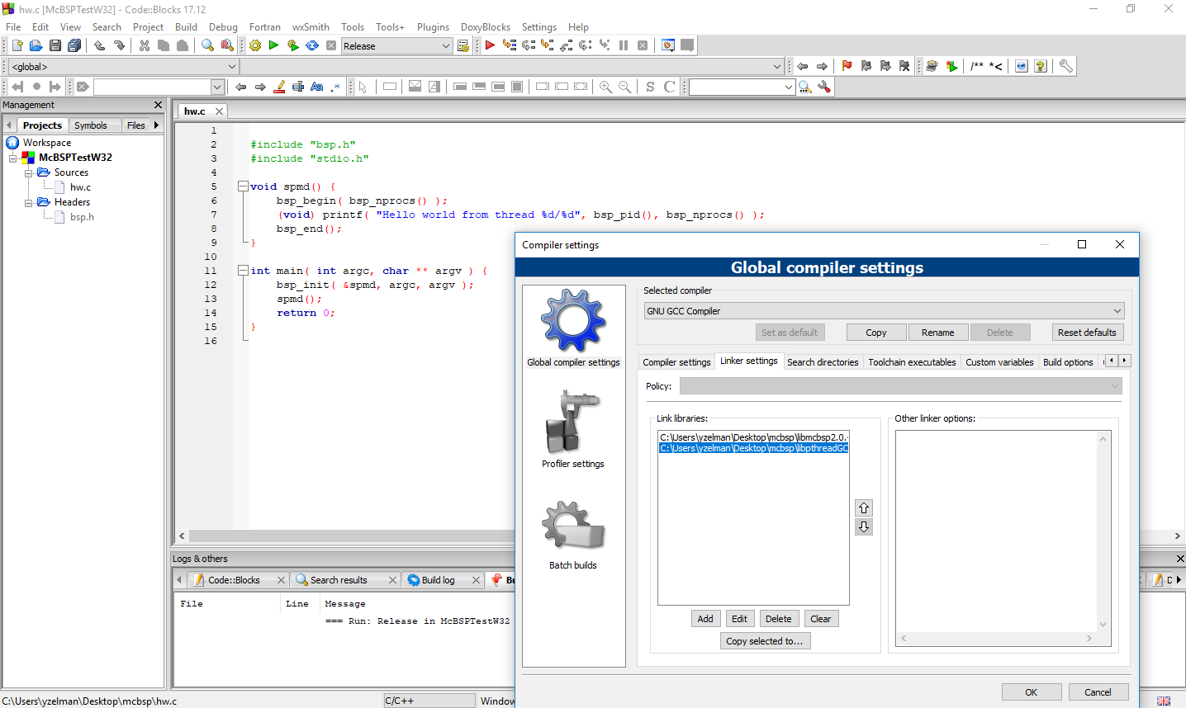Collapse the Headers folder in project tree
This screenshot has width=1186, height=708.
coord(28,202)
